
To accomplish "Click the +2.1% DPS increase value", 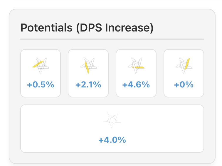I will 88,85.
